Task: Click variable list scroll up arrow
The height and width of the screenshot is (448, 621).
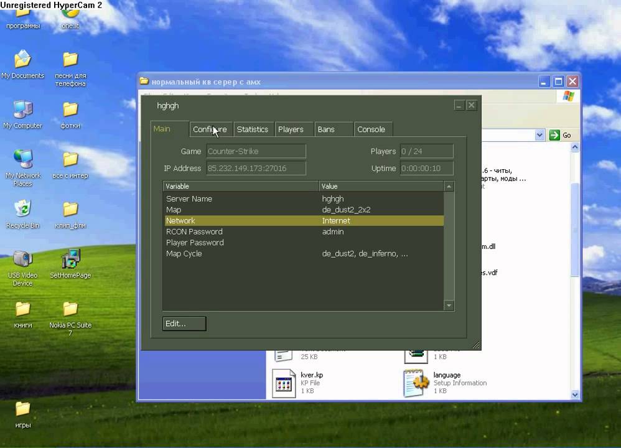Action: (449, 186)
